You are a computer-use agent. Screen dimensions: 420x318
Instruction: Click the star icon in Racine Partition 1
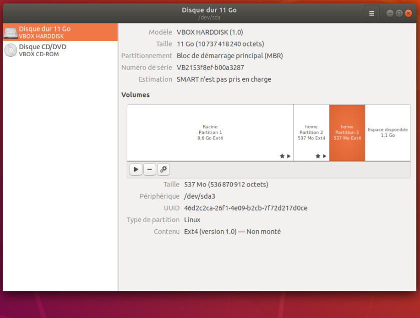tap(282, 156)
